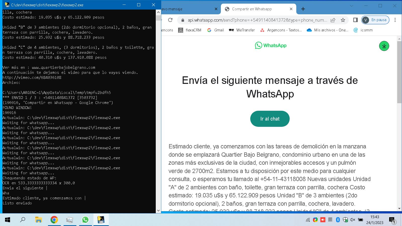Bookmark this tab with the star icon
402x226 pixels.
[343, 20]
